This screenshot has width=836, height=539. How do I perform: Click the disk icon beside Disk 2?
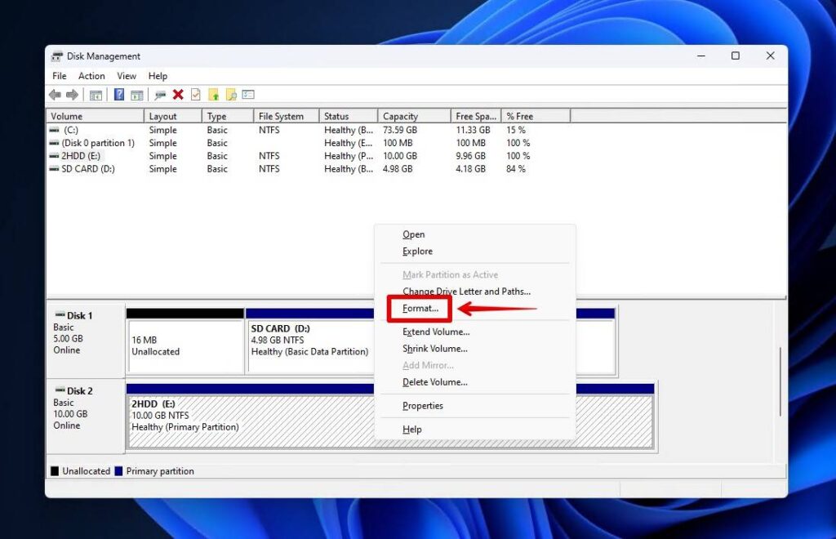tap(60, 391)
